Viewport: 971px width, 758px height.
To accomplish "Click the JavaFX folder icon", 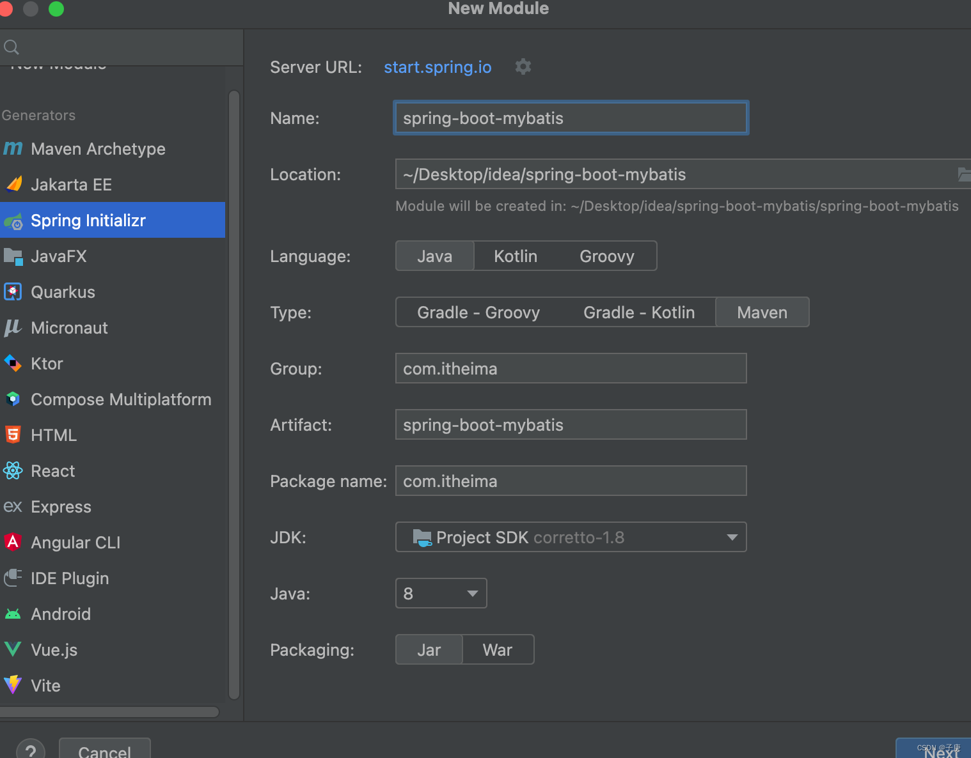I will 13,256.
